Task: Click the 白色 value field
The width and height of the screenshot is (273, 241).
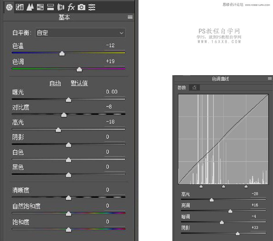Action: 115,152
